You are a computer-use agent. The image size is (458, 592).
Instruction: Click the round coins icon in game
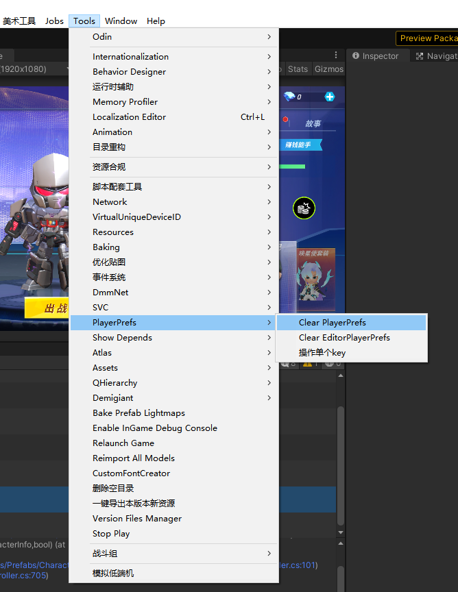point(304,208)
